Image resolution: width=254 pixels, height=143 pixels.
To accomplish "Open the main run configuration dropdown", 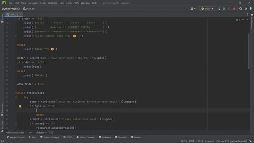I will (207, 9).
